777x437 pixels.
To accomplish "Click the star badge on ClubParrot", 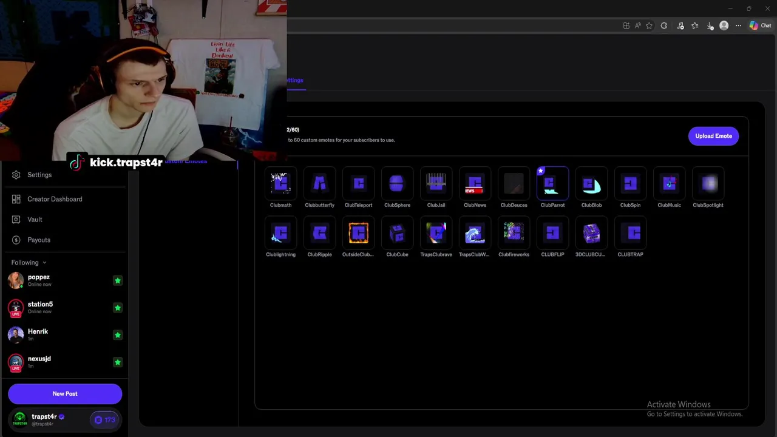I will pyautogui.click(x=541, y=171).
